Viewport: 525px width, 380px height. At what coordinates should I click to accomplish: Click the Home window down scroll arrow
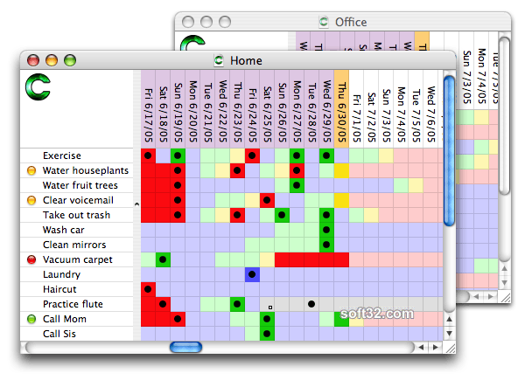pos(450,333)
